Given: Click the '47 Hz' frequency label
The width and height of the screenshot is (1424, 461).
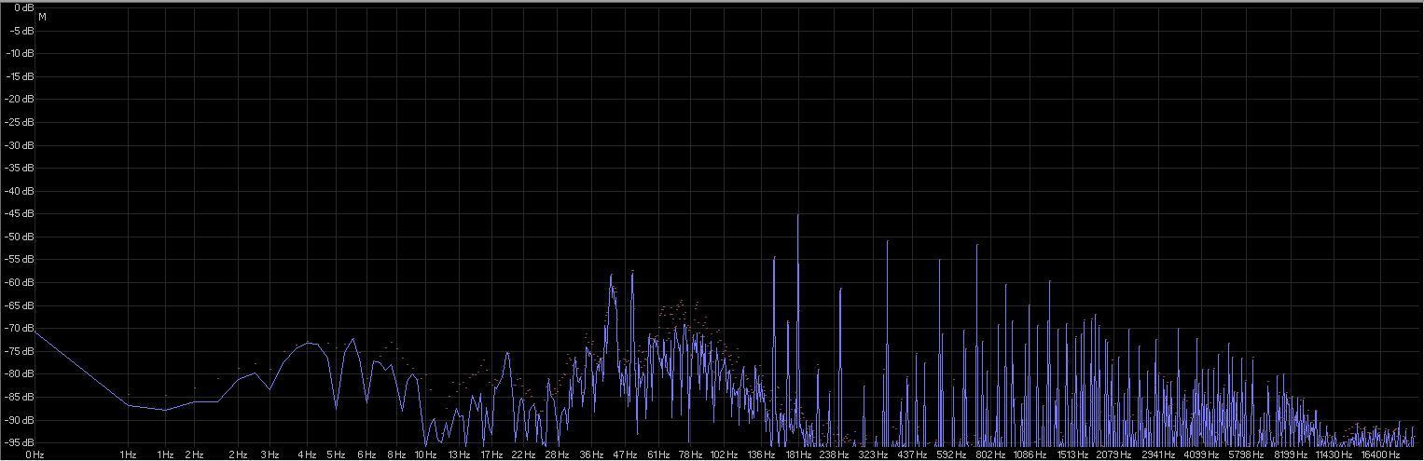Looking at the screenshot, I should click(625, 455).
